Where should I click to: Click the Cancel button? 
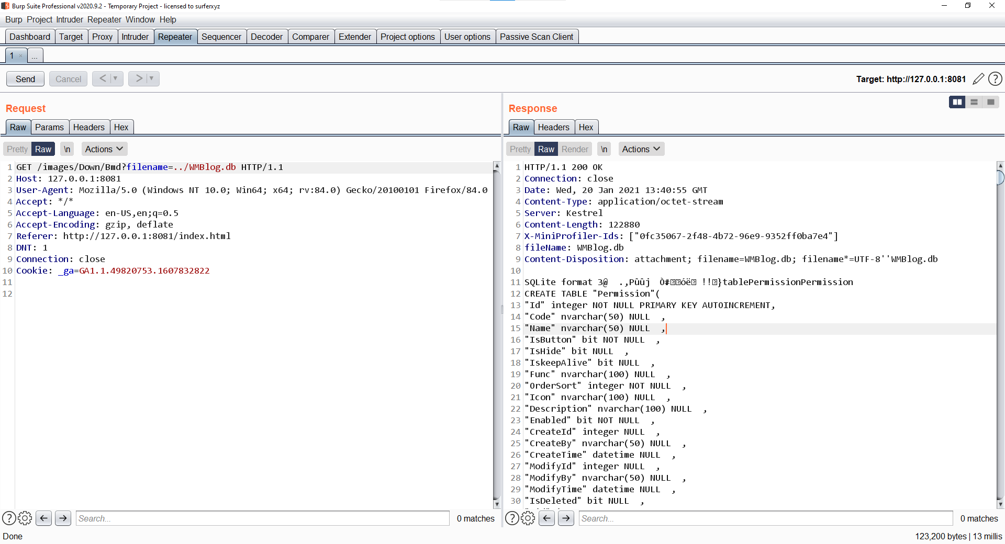pos(68,78)
